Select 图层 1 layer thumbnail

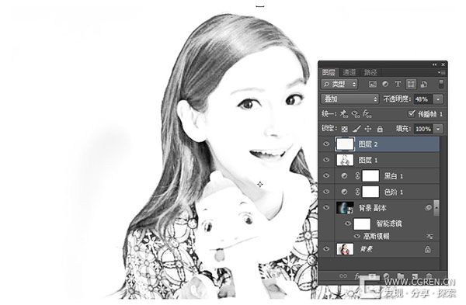coord(345,160)
